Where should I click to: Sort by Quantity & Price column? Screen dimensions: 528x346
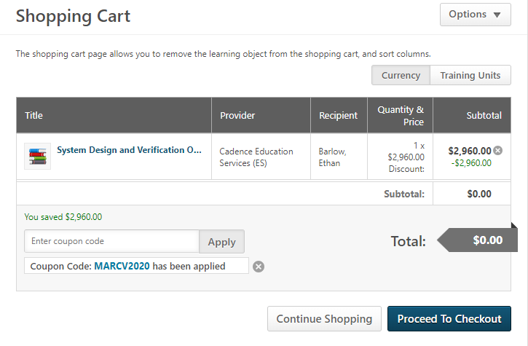(x=401, y=116)
